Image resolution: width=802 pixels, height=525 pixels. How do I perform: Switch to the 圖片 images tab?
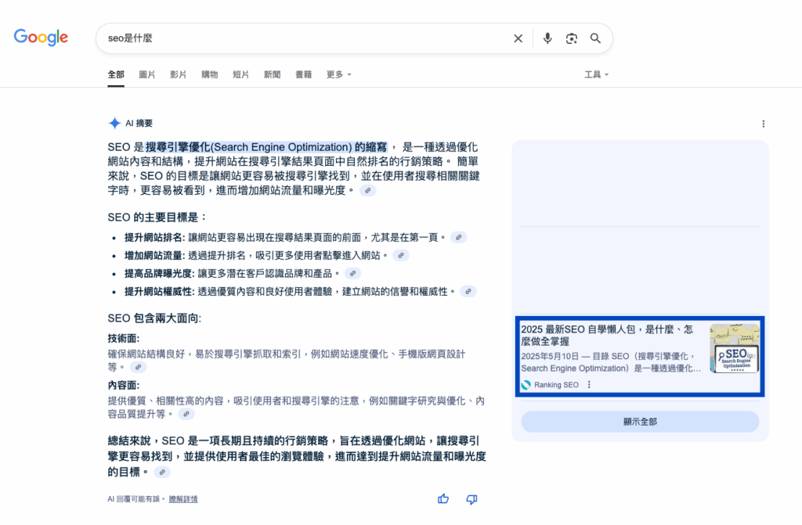(147, 74)
